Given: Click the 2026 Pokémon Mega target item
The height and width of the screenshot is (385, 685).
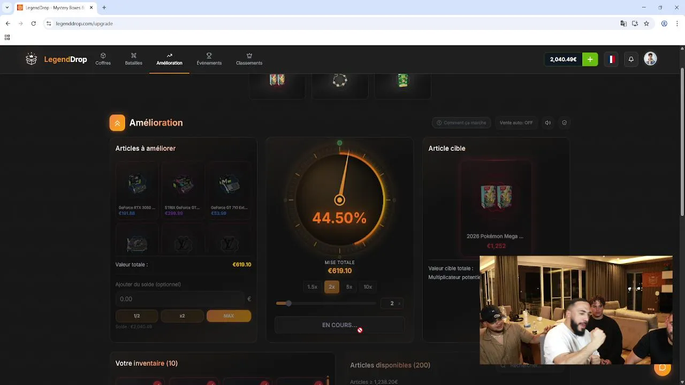Looking at the screenshot, I should point(496,207).
